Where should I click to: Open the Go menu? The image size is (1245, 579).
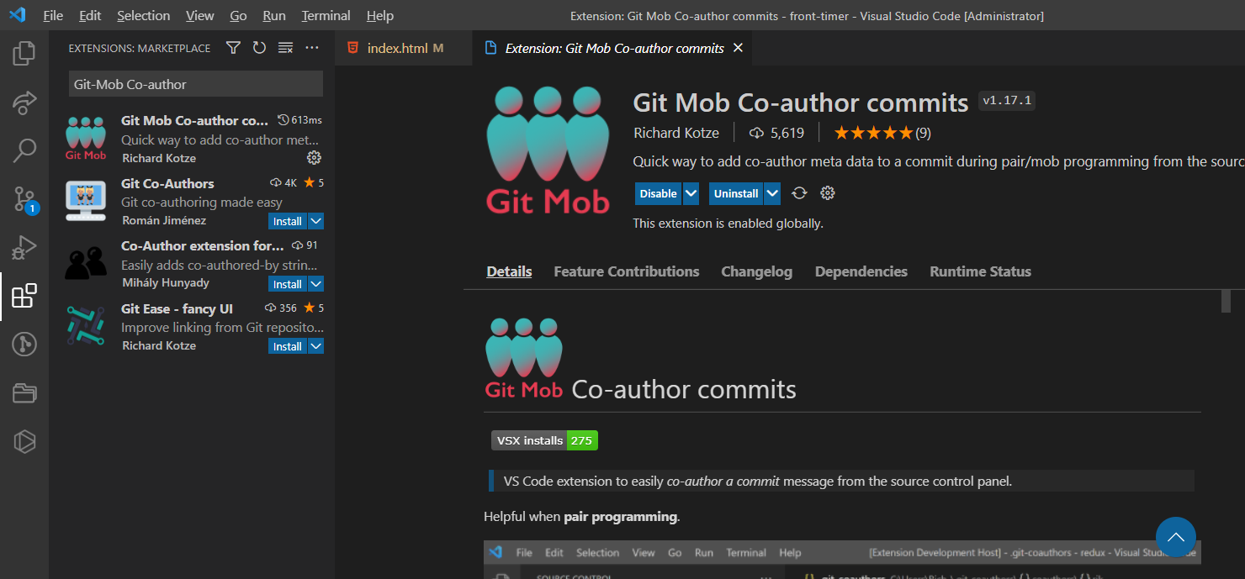(238, 15)
